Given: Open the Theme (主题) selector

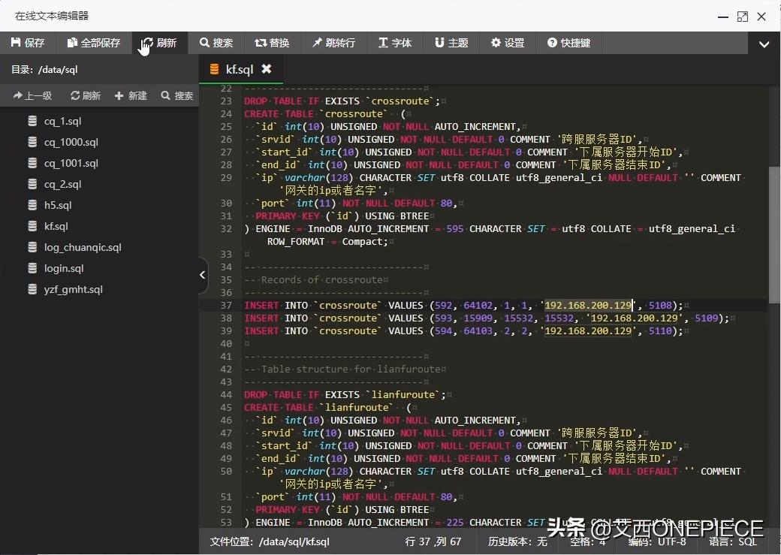Looking at the screenshot, I should coord(451,43).
